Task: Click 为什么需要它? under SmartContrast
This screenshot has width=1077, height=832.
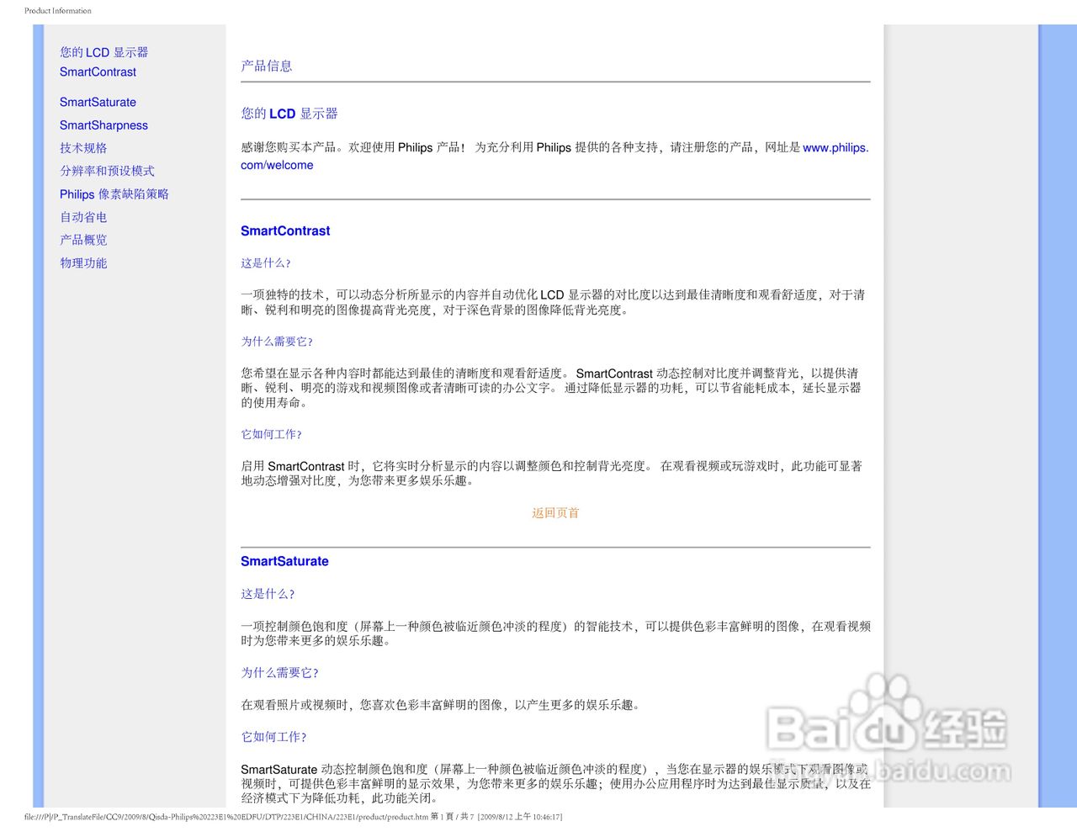Action: [x=277, y=342]
